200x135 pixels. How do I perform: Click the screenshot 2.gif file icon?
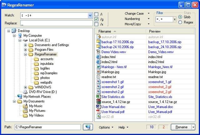click(99, 87)
